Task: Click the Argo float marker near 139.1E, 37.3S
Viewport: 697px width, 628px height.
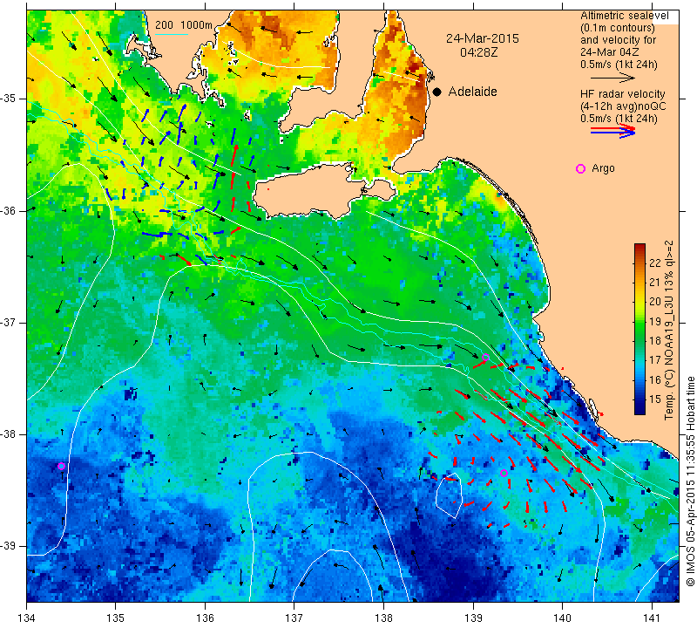Action: click(485, 357)
